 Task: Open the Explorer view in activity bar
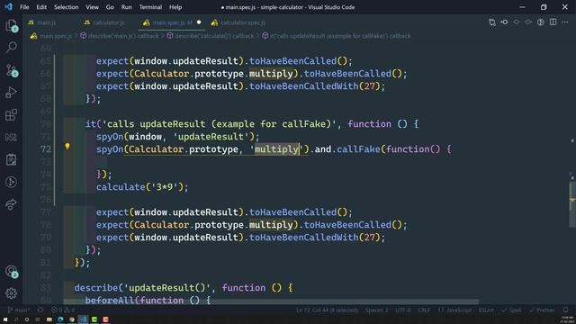point(12,26)
